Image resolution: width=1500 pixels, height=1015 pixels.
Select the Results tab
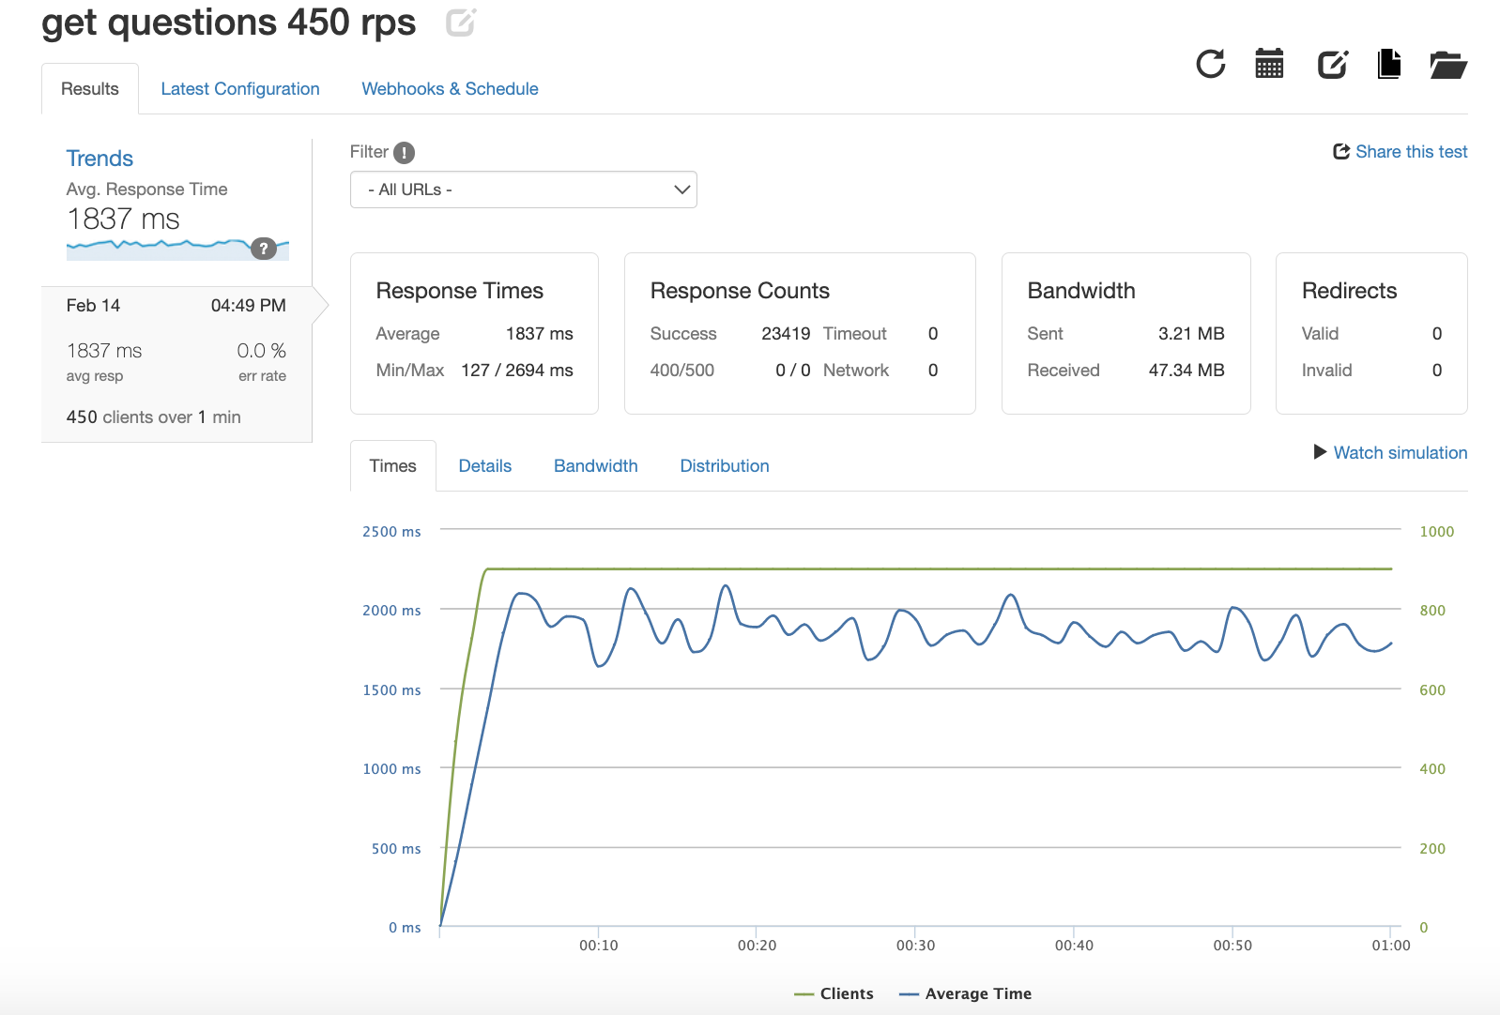point(90,89)
